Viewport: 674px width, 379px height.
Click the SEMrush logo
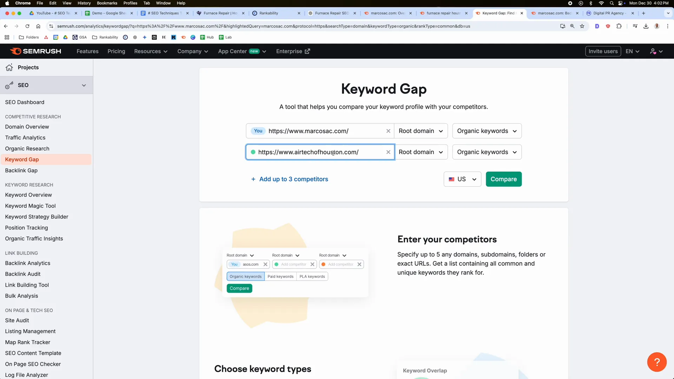click(35, 51)
